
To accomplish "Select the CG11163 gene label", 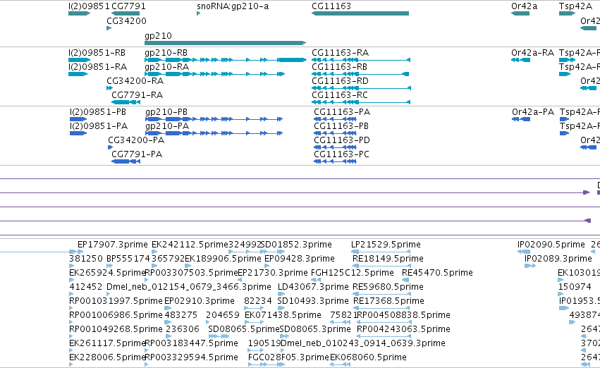I will [x=331, y=6].
